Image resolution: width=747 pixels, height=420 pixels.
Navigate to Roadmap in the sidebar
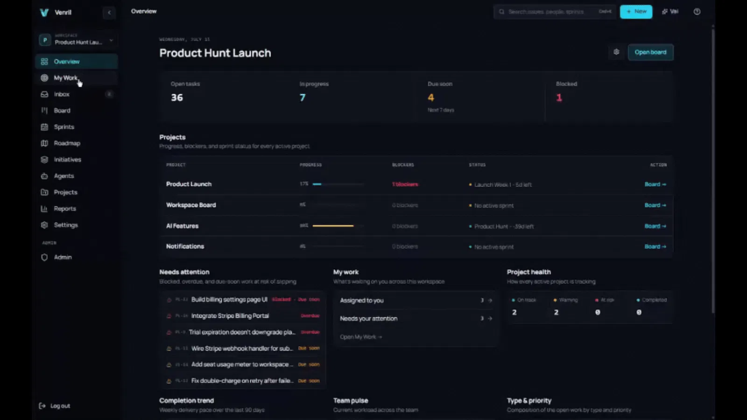click(x=77, y=143)
